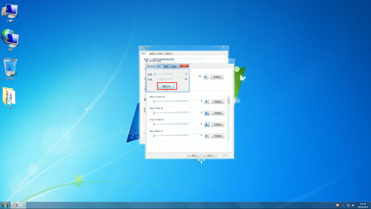371x209 pixels.
Task: Open the taskbar clock showing 14:18
Action: click(x=363, y=205)
